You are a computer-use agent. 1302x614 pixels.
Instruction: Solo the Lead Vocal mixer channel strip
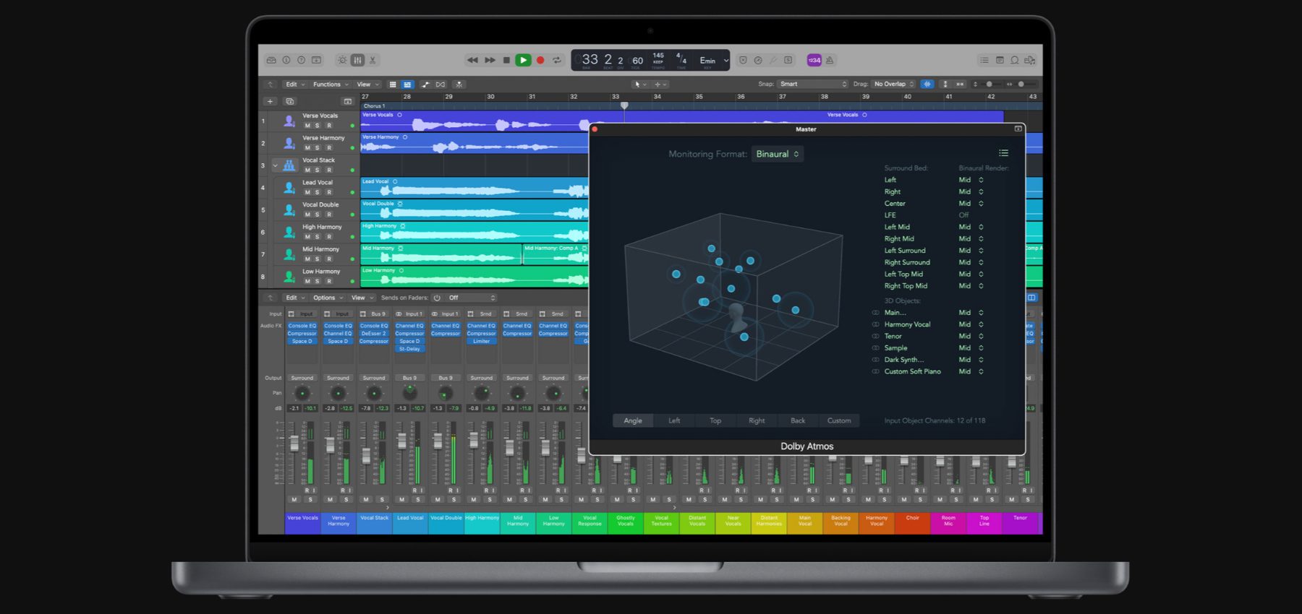[418, 499]
